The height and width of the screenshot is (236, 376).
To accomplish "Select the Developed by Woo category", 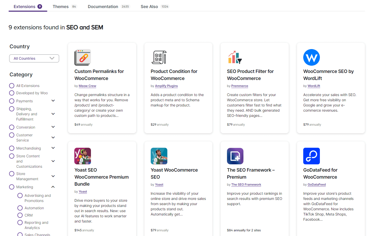I will [12, 93].
